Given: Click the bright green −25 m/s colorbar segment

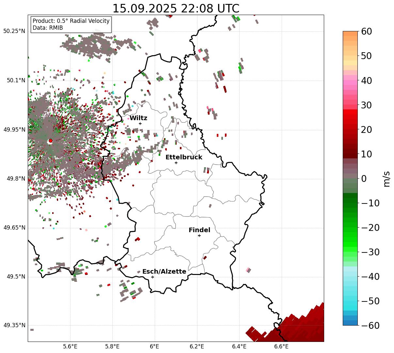Looking at the screenshot, I should 350,240.
